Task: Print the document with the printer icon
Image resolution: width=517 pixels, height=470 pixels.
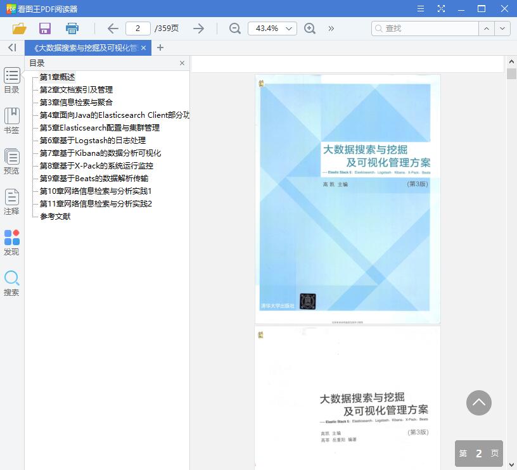Action: (x=72, y=29)
